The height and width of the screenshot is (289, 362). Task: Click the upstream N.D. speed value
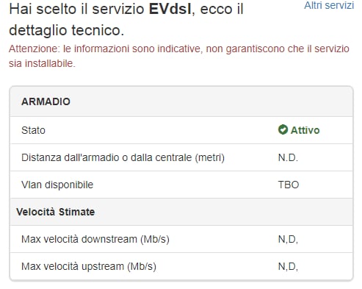[288, 266]
